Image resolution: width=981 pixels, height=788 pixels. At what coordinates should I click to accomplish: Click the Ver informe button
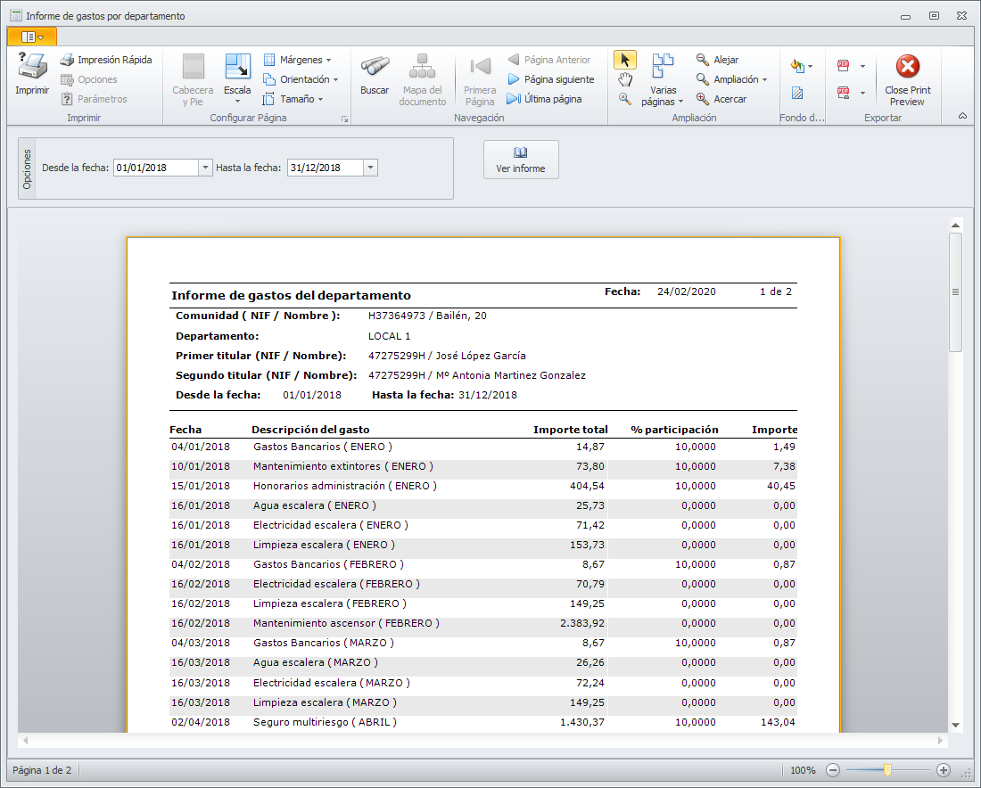pyautogui.click(x=521, y=160)
